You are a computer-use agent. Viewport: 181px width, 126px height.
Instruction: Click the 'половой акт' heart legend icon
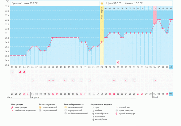tap(117, 108)
